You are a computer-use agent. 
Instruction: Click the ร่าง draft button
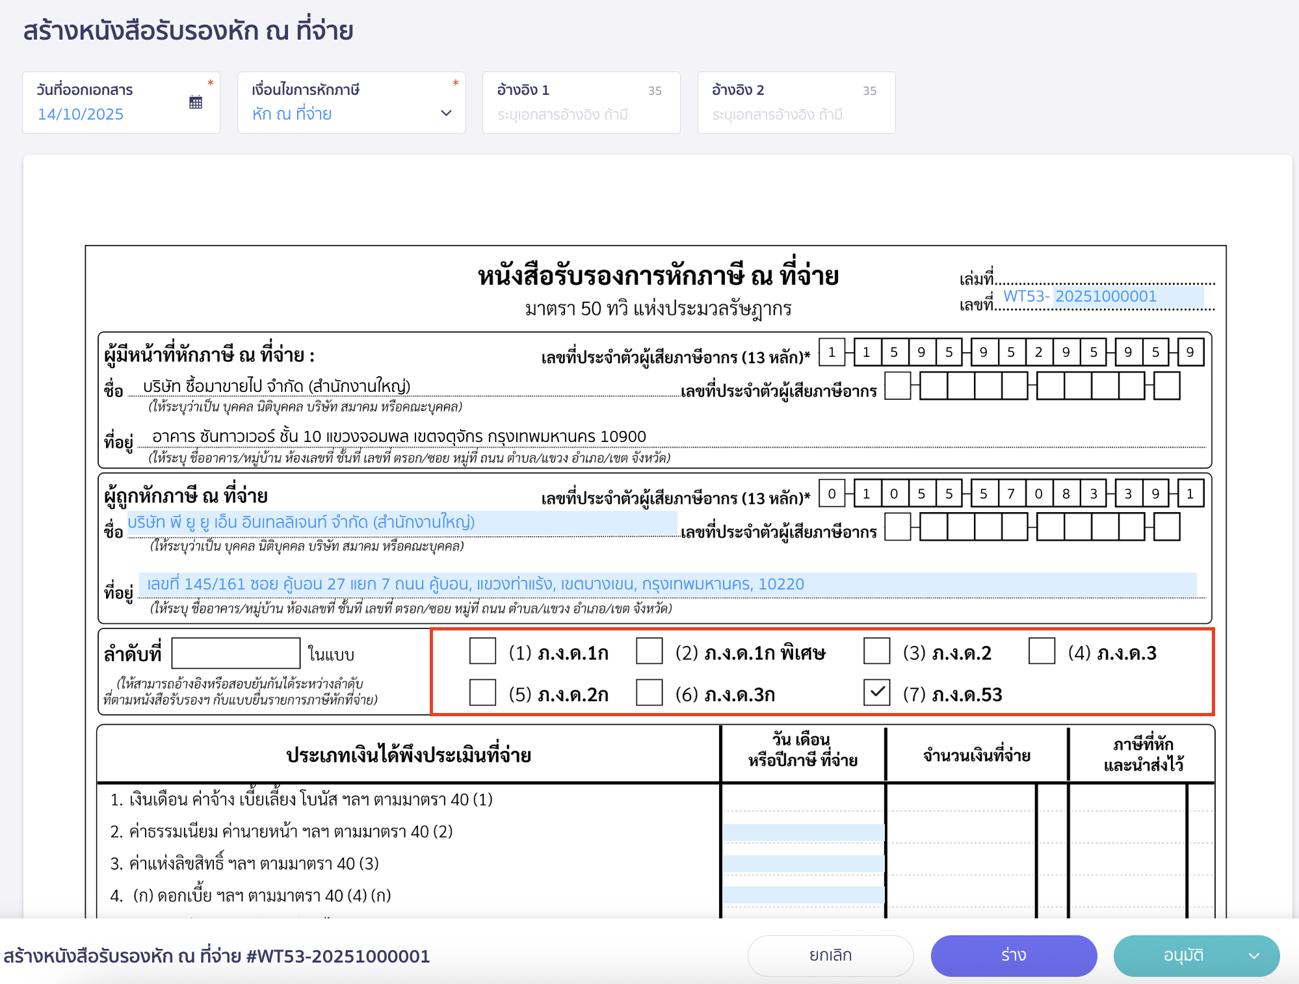(x=1014, y=955)
